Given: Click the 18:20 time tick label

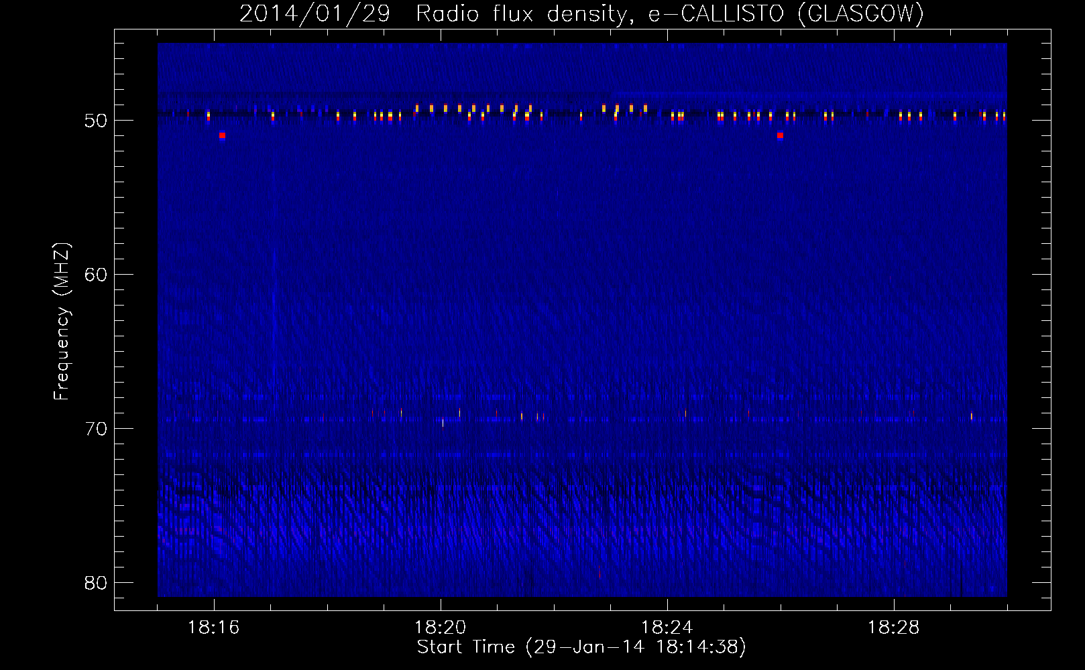Looking at the screenshot, I should 441,628.
